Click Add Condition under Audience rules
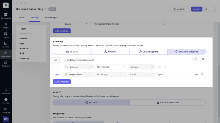220x123 pixels. coord(62,82)
